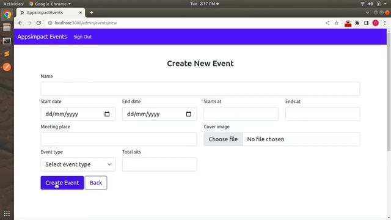
Task: Click the Create Event button
Action: coord(62,183)
